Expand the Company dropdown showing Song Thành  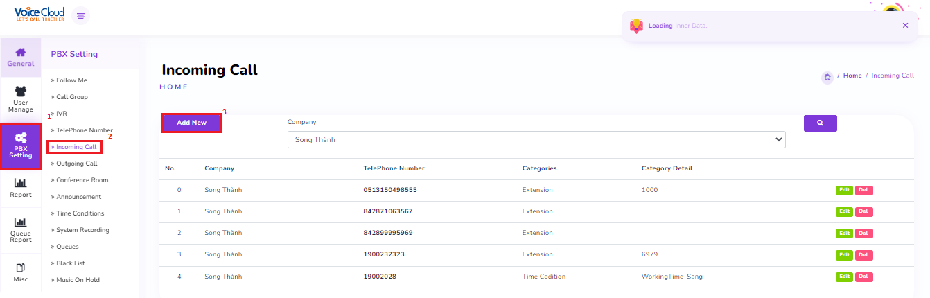coord(536,139)
